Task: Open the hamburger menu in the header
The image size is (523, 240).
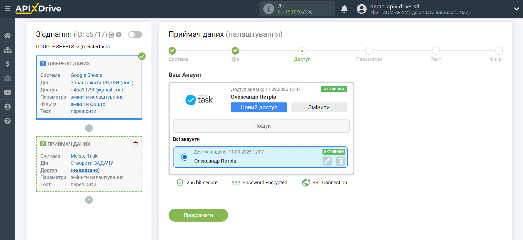Action: click(7, 9)
